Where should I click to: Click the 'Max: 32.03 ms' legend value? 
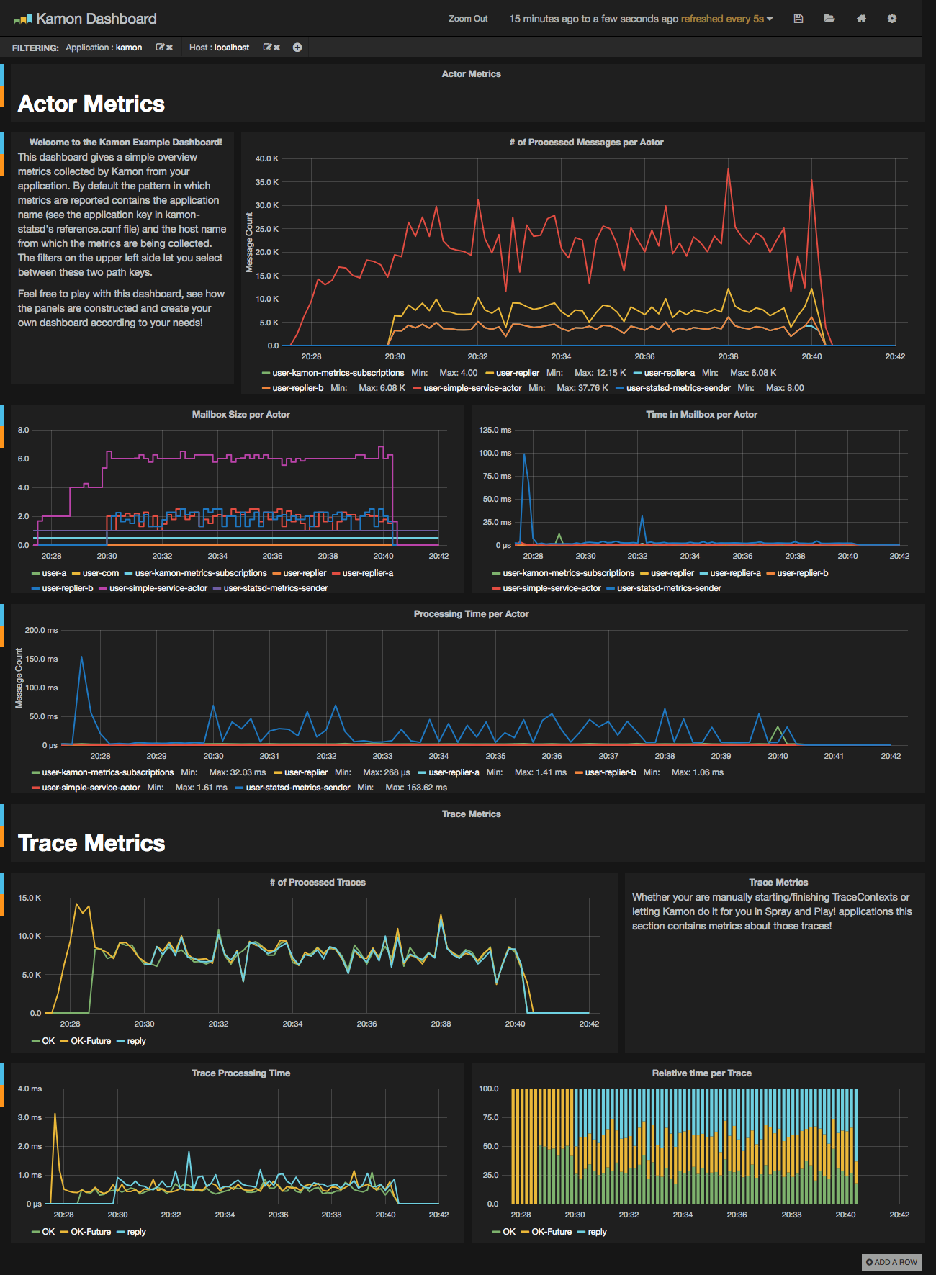click(x=237, y=772)
